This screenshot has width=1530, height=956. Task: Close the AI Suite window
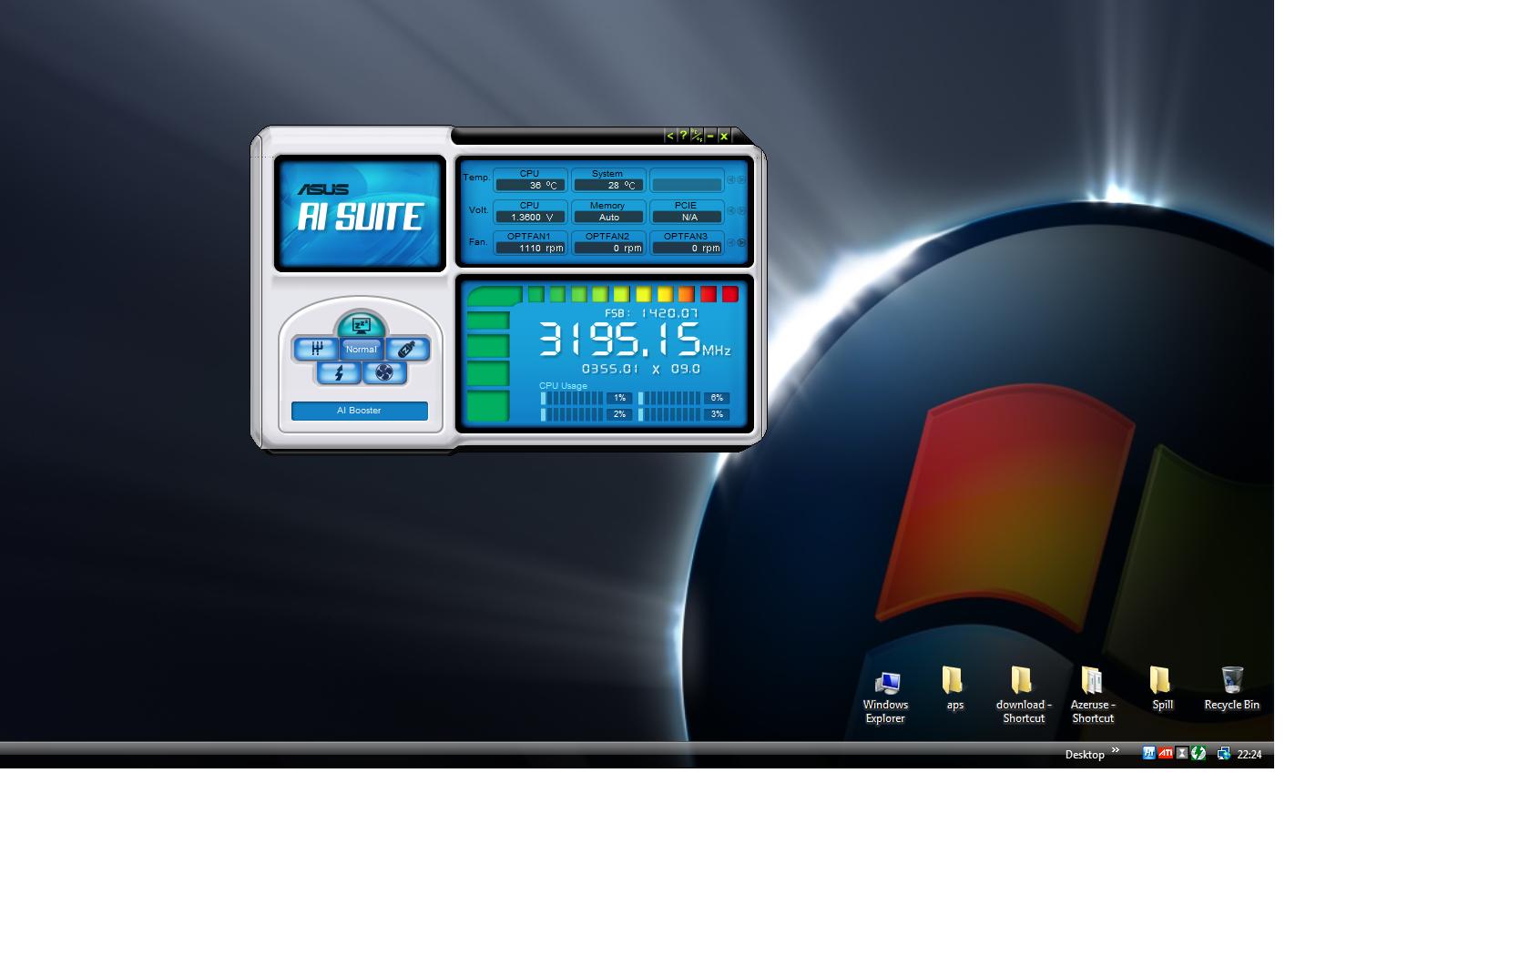[724, 136]
